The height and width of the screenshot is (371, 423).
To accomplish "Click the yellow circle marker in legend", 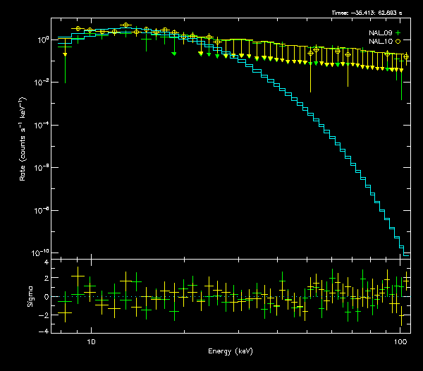I will click(398, 42).
